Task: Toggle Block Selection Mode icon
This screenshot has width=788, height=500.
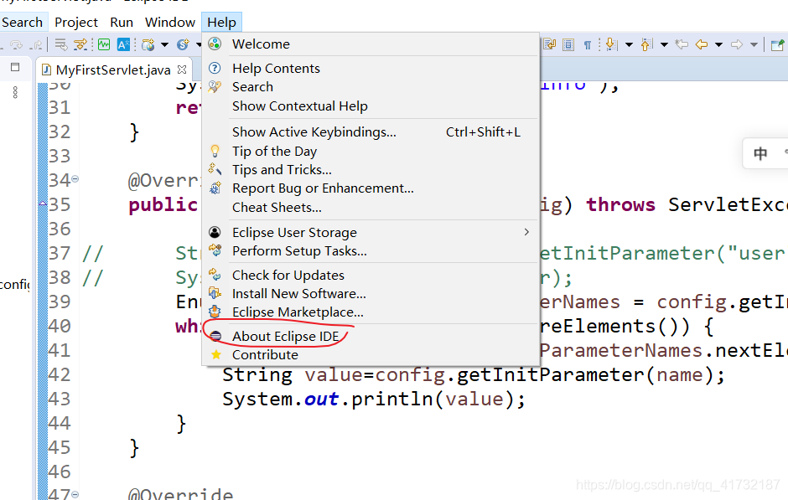Action: click(x=568, y=44)
